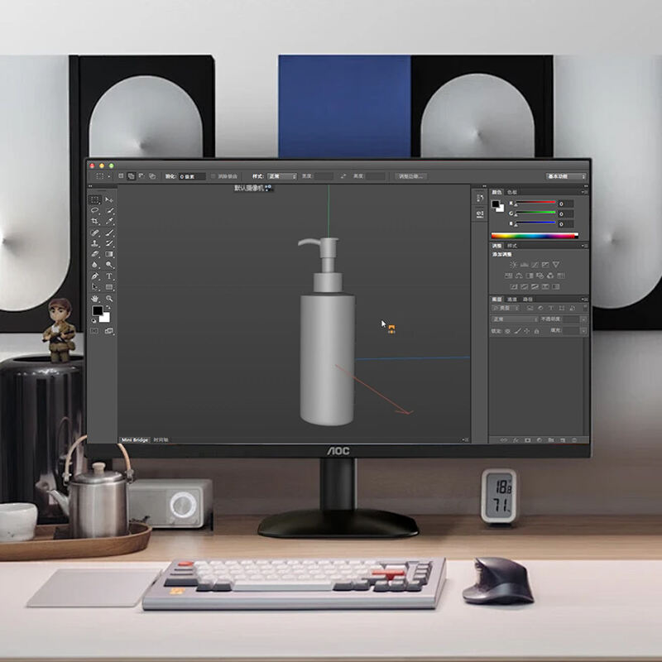Select the Eyedropper tool
This screenshot has height=662, width=662.
click(x=109, y=221)
